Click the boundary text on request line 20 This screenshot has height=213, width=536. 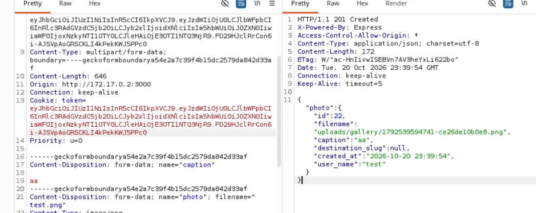pyautogui.click(x=138, y=189)
